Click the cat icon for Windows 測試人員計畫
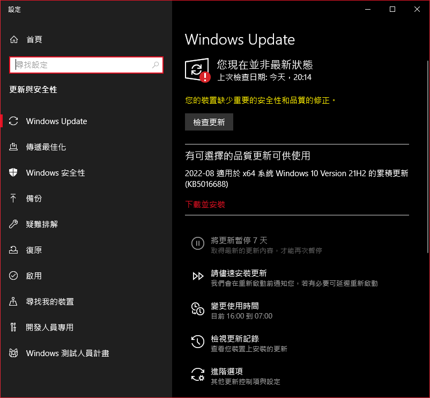 pos(13,353)
